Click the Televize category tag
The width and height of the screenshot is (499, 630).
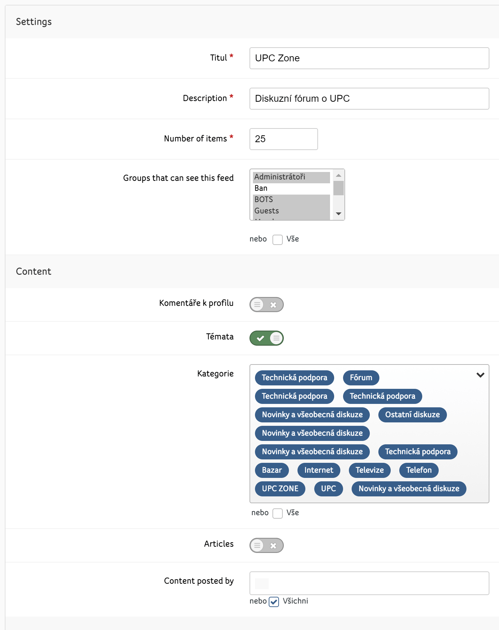click(x=369, y=470)
